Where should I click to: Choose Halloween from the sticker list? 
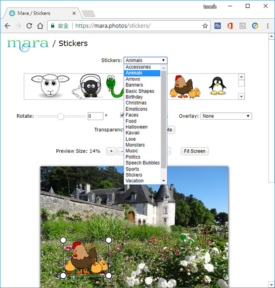tap(143, 127)
